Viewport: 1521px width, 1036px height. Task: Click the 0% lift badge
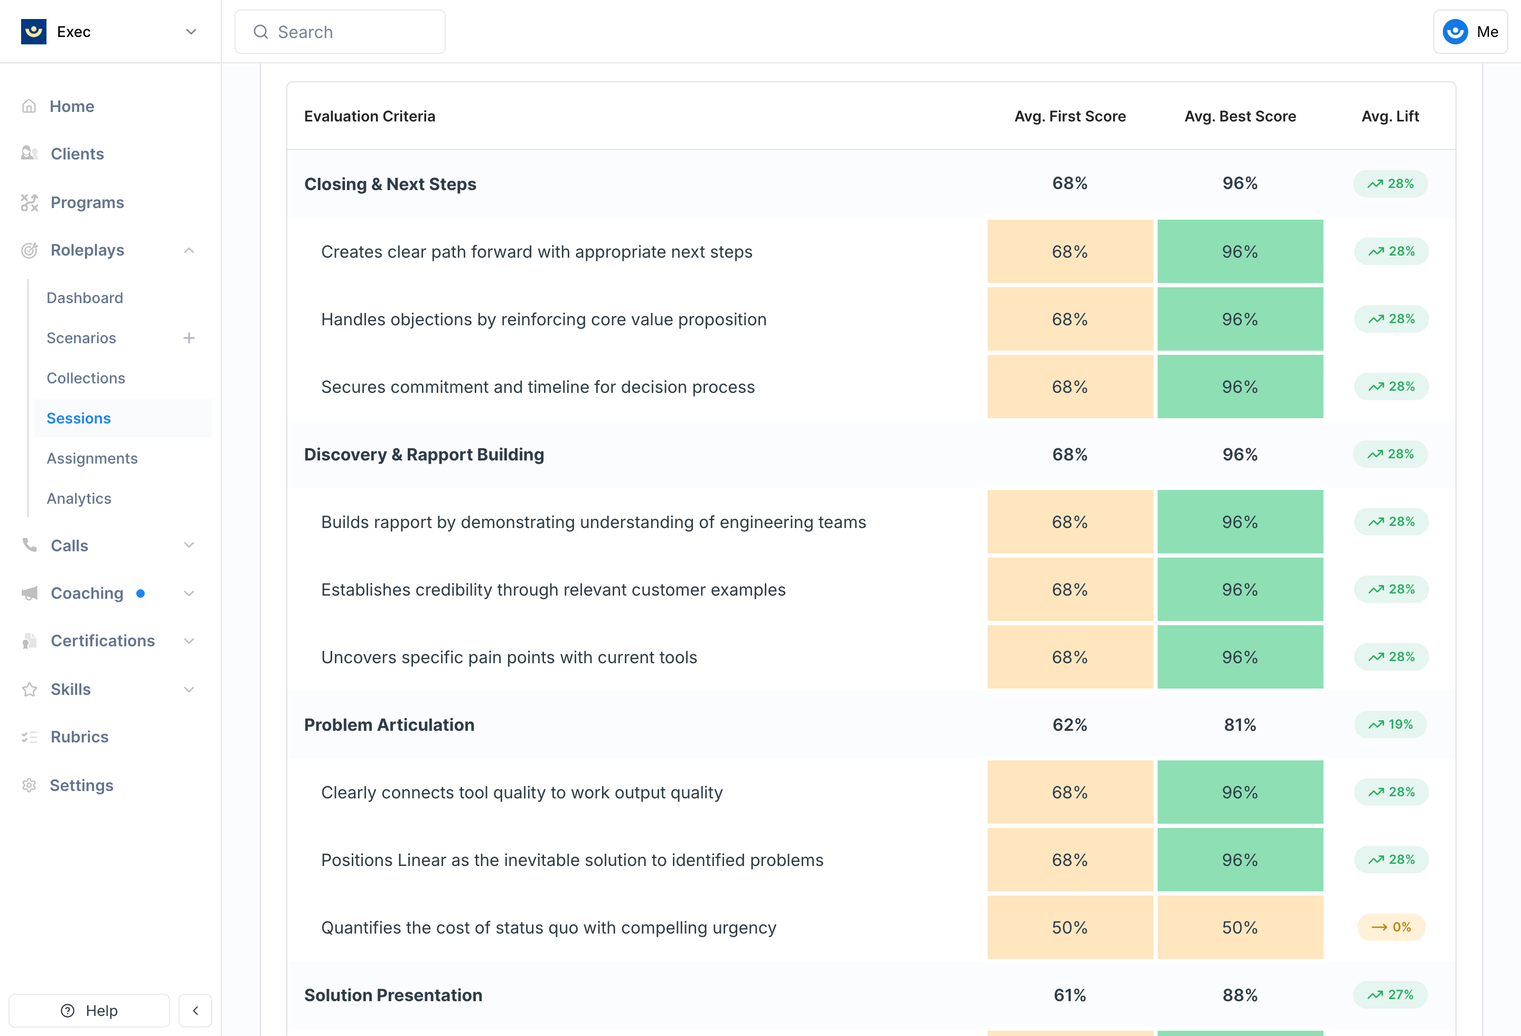coord(1391,927)
